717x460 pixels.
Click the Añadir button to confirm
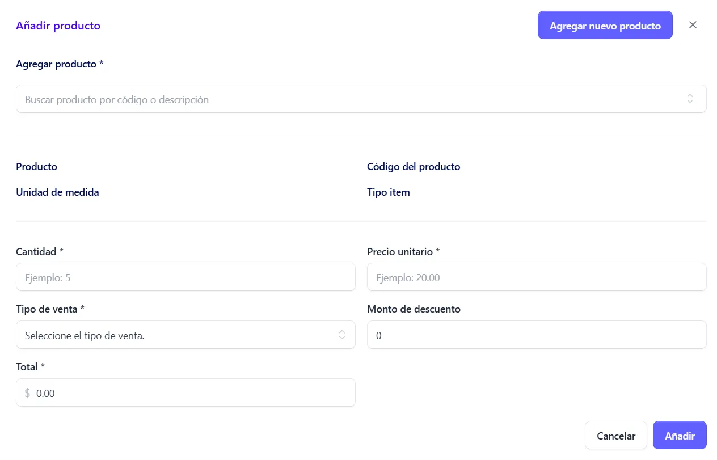680,435
